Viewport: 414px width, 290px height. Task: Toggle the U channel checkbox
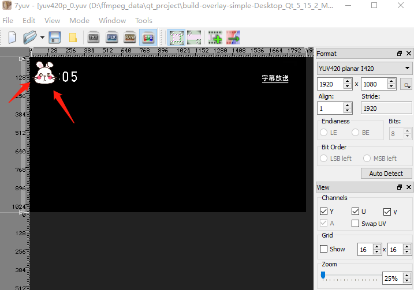click(355, 212)
